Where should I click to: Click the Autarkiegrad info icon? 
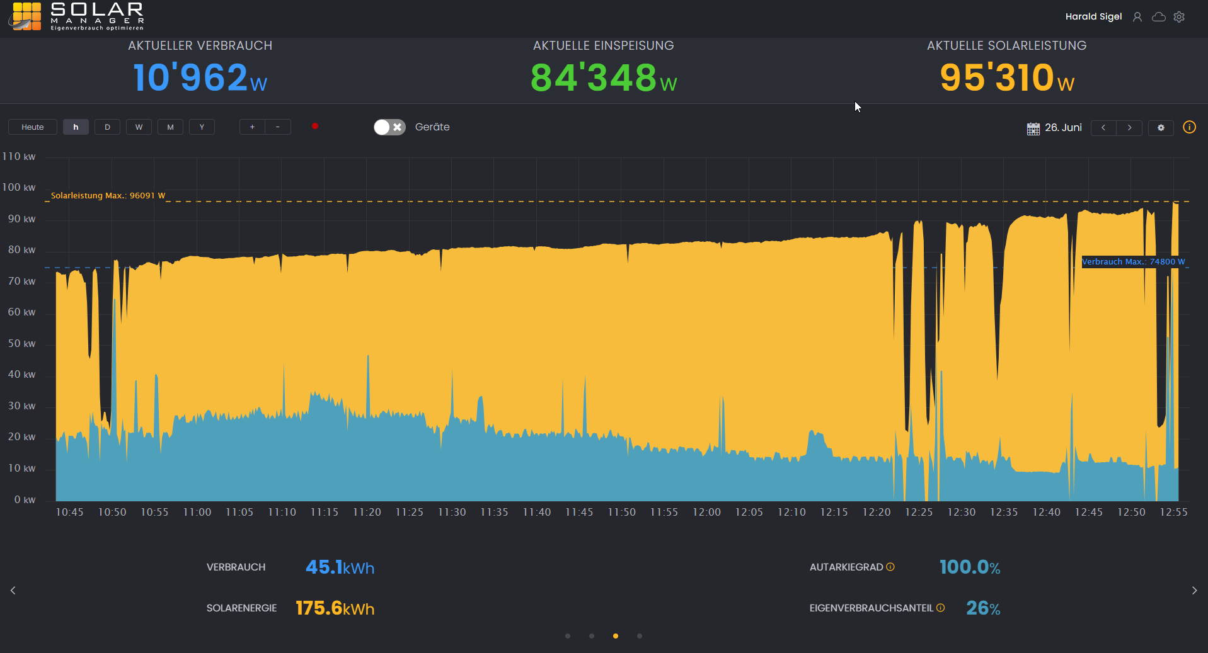(x=890, y=567)
